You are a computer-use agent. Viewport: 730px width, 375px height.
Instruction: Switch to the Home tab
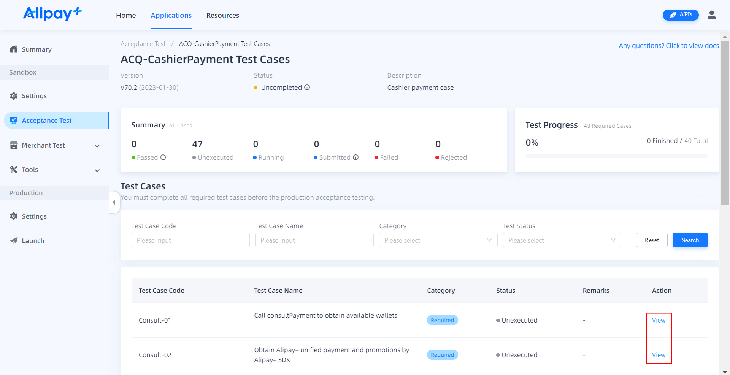point(126,16)
